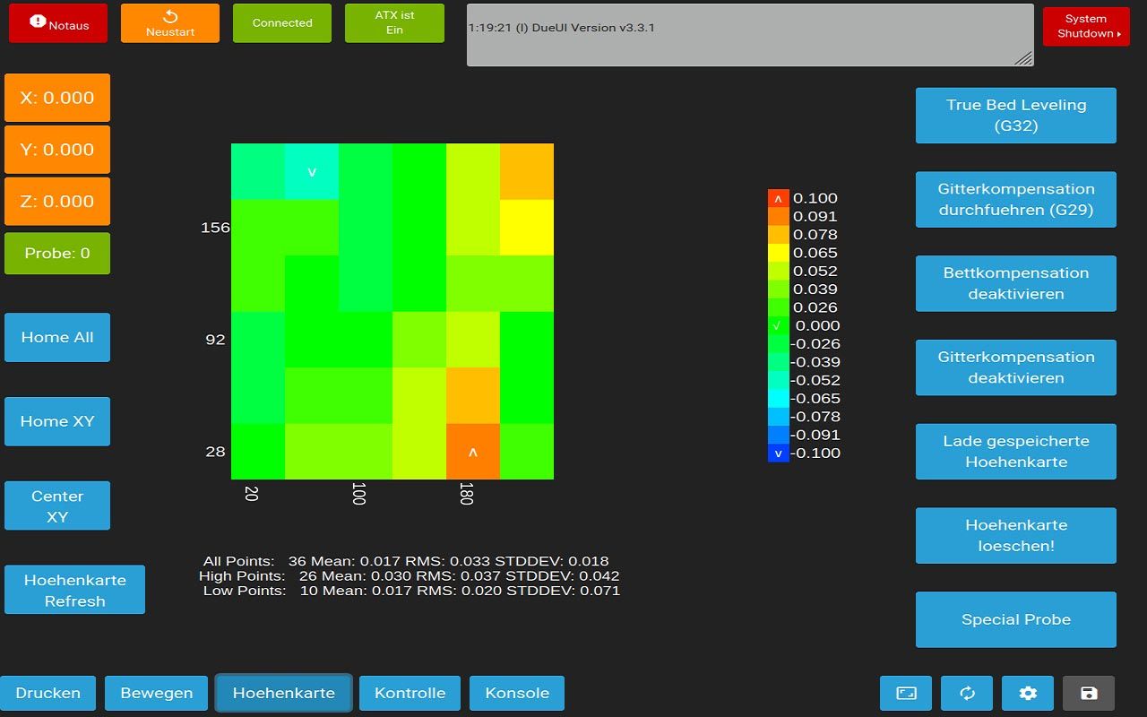Image resolution: width=1147 pixels, height=717 pixels.
Task: Click the Y: 0.000 position display
Action: [57, 150]
